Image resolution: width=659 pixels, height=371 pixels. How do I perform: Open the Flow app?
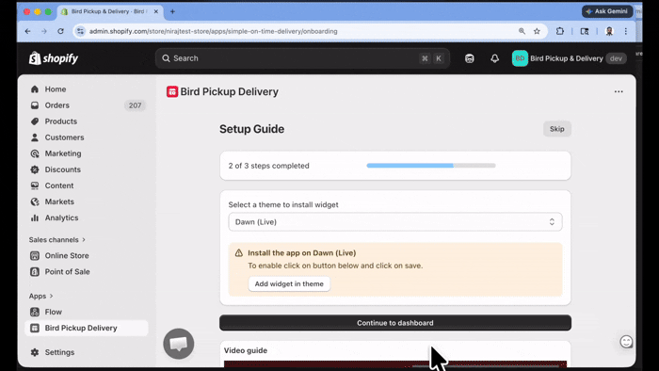pos(54,312)
